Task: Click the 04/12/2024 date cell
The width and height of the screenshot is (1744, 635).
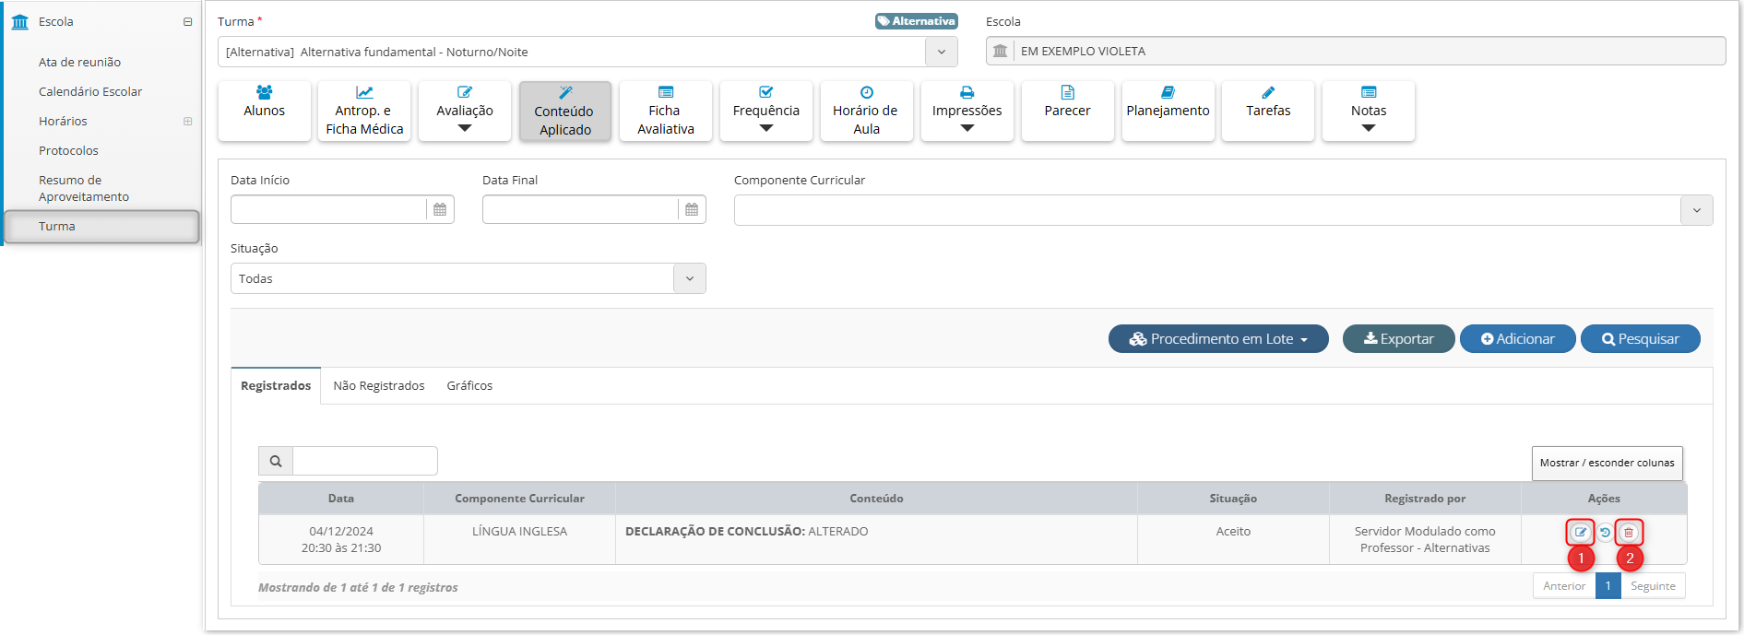Action: pos(341,539)
